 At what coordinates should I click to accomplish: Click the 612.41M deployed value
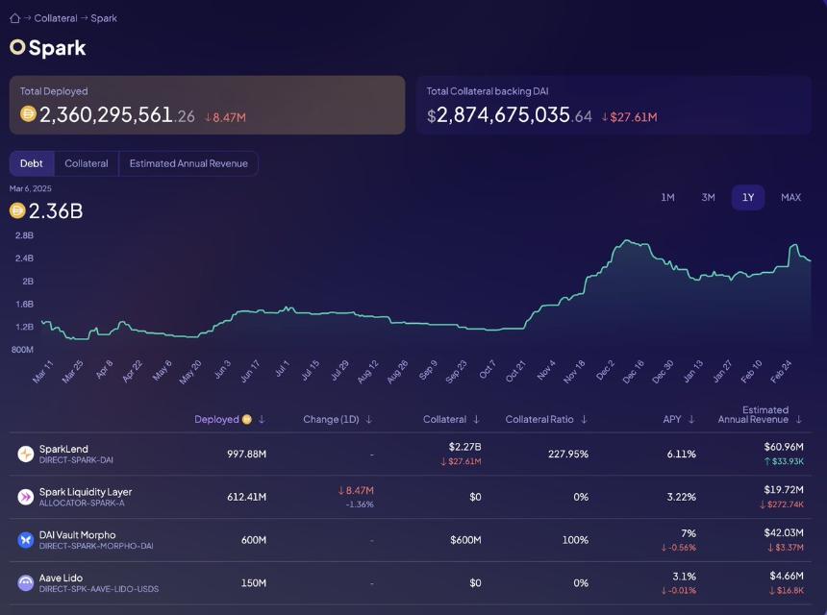(x=246, y=497)
